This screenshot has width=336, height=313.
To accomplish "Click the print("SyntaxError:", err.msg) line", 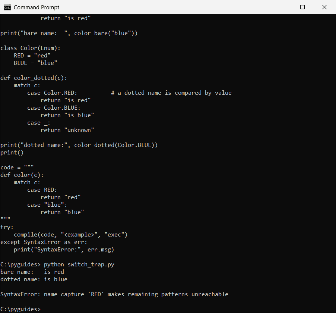I will click(x=64, y=250).
